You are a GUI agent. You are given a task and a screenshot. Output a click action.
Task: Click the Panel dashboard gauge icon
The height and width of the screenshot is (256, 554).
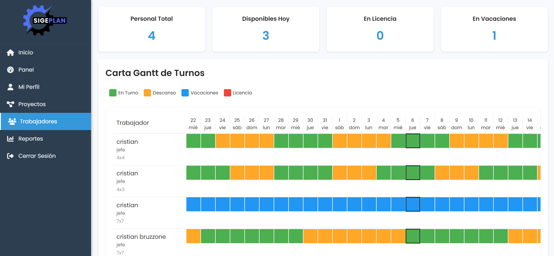pyautogui.click(x=11, y=70)
